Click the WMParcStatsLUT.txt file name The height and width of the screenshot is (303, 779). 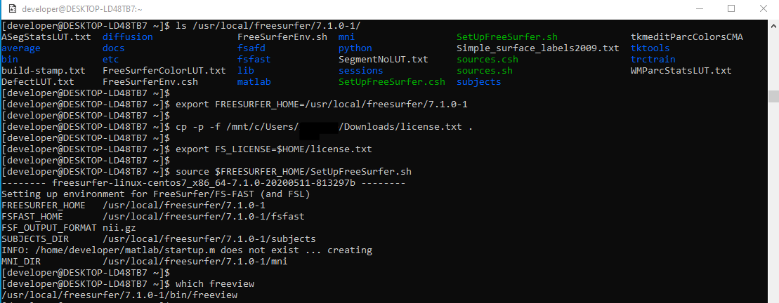[x=681, y=71]
